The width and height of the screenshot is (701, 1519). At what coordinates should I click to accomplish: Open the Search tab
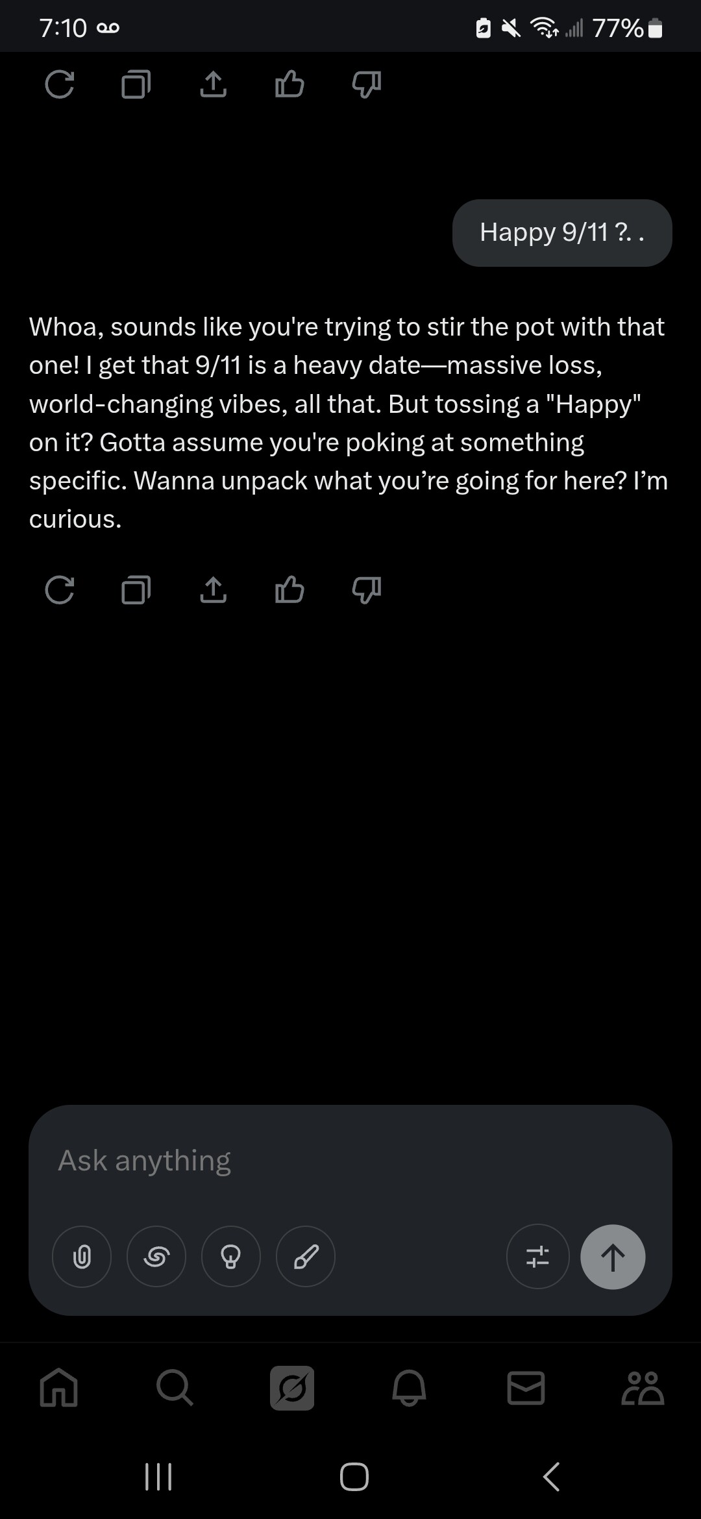[x=175, y=1388]
